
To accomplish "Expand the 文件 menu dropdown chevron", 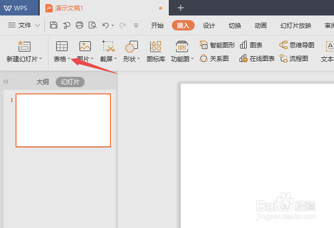I will pyautogui.click(x=37, y=26).
